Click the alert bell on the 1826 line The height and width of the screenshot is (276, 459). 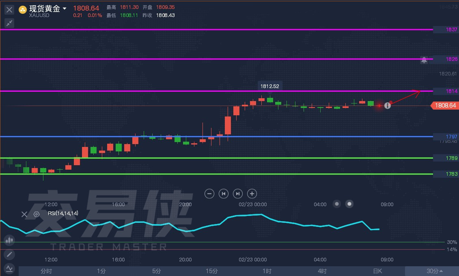[x=424, y=60]
